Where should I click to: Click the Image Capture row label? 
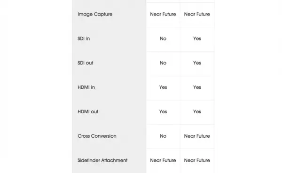point(95,14)
